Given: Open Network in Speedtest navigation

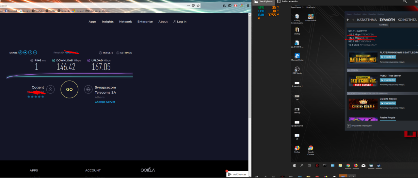Looking at the screenshot, I should (125, 22).
